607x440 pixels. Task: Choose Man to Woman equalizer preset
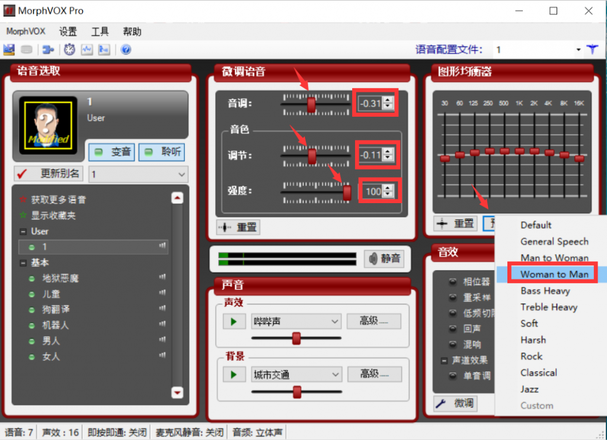click(x=554, y=258)
